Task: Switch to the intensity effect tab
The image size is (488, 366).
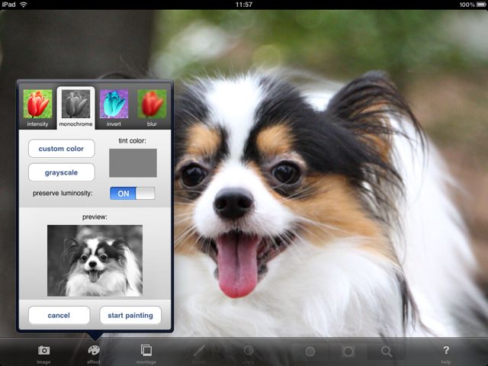Action: point(37,108)
